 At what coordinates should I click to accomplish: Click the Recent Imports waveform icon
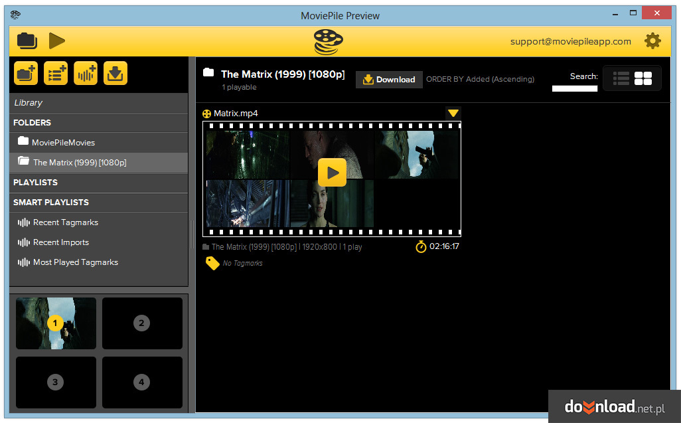point(23,243)
